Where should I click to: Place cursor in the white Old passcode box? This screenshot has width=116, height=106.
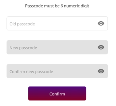click(57, 24)
